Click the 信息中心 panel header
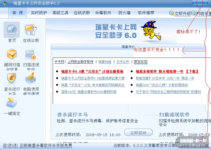 128,47
